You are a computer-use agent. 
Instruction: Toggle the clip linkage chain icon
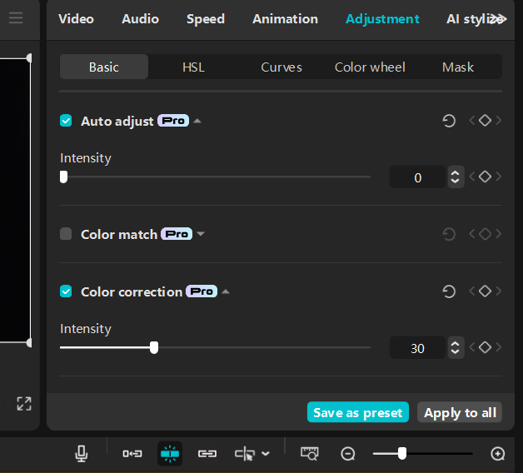pos(207,453)
